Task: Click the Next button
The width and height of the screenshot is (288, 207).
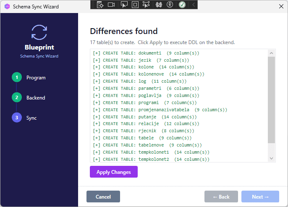Action: tap(260, 197)
